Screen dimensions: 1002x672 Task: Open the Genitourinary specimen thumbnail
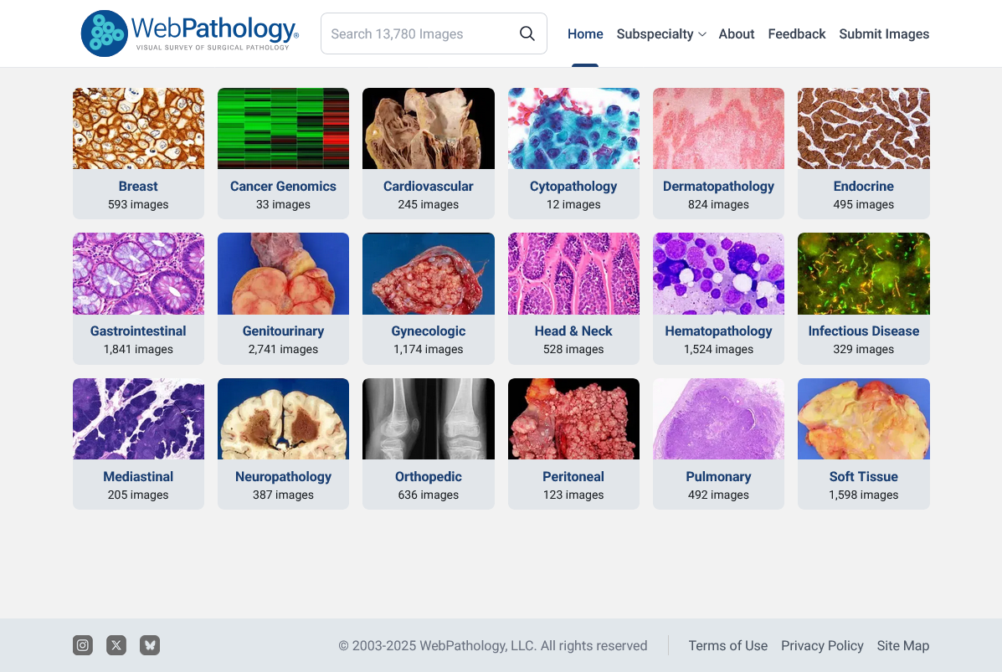(283, 274)
